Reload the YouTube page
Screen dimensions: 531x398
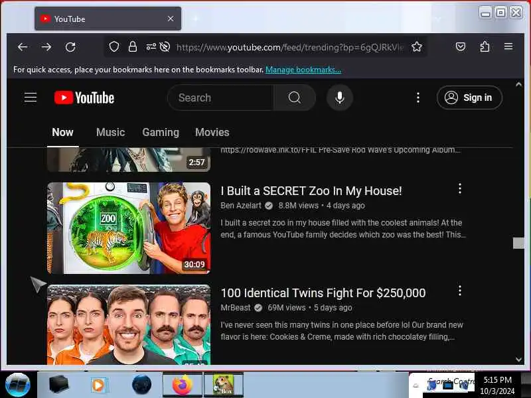click(x=70, y=46)
